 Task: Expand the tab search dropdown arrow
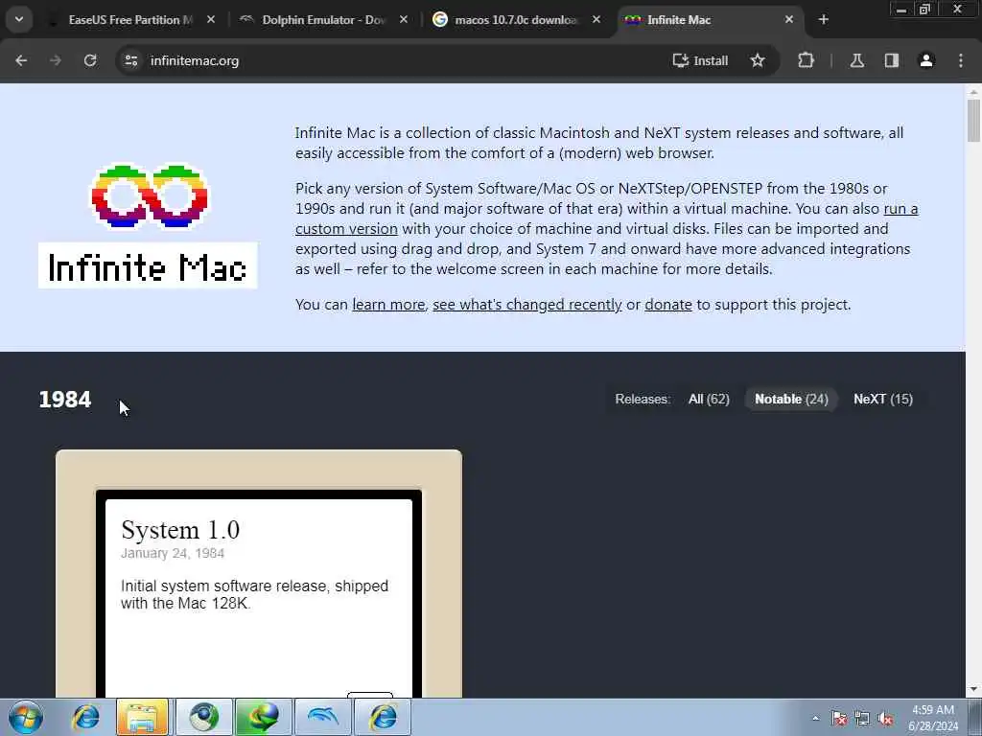(x=19, y=19)
